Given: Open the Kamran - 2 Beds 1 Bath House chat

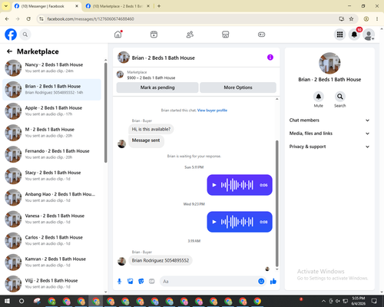Looking at the screenshot, I should click(51, 262).
